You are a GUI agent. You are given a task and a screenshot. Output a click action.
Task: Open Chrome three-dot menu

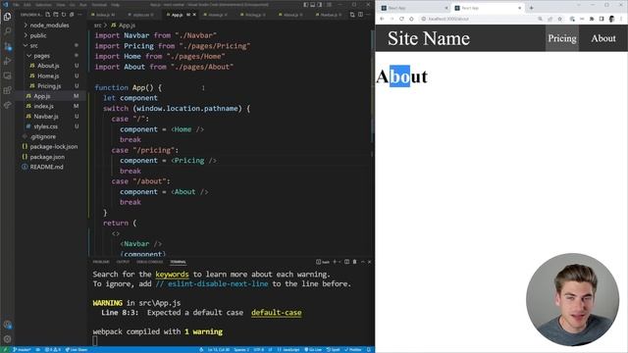[x=621, y=19]
